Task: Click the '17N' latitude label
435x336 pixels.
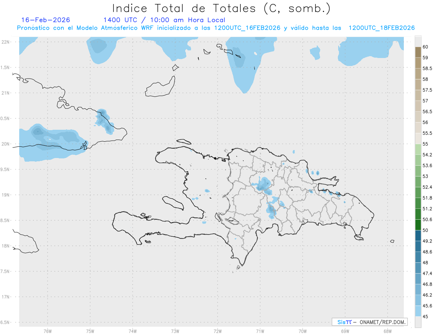Action: click(5, 297)
